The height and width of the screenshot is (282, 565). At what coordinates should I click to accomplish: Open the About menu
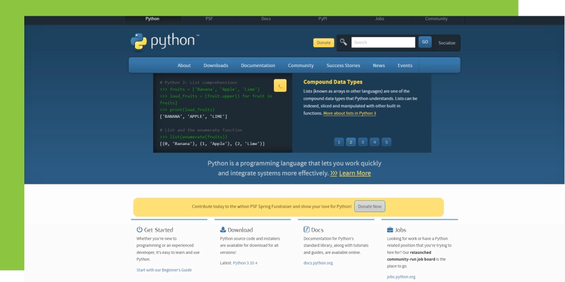[184, 65]
